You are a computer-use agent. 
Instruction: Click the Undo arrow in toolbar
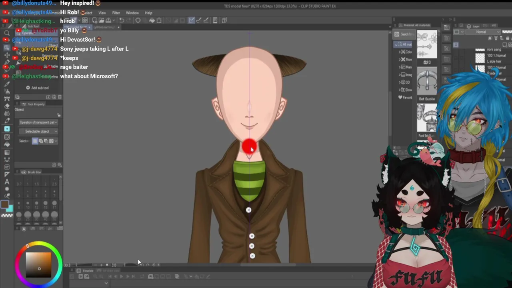click(x=122, y=20)
